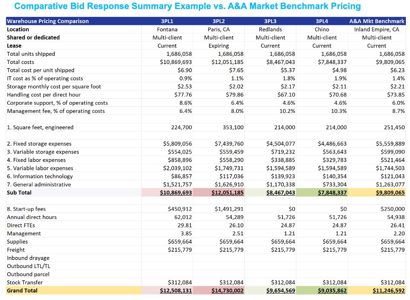Screen dimensions: 410x300
Task: Select square feet value 251,450
Action: (x=394, y=127)
